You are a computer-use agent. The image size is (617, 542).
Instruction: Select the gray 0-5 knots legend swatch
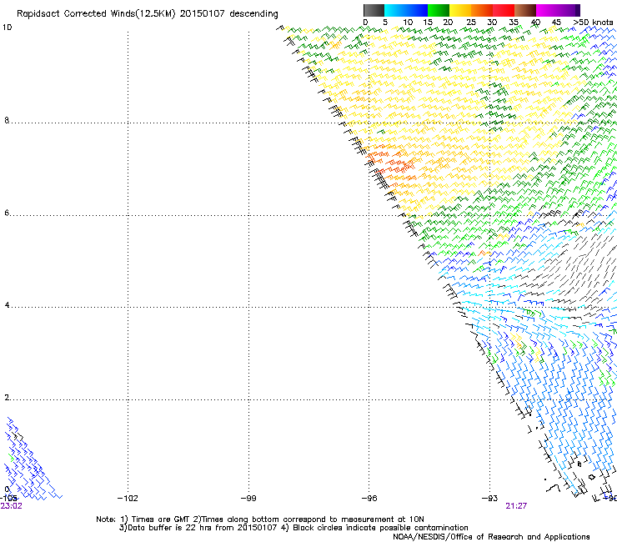pos(374,10)
